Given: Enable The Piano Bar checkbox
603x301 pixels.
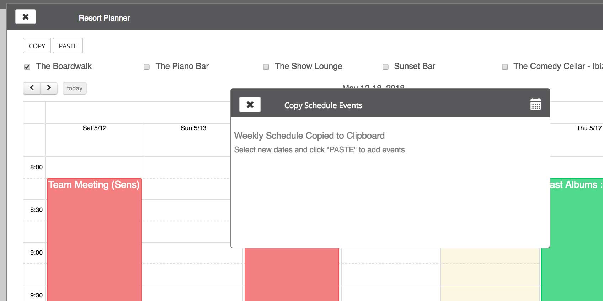Looking at the screenshot, I should 146,67.
